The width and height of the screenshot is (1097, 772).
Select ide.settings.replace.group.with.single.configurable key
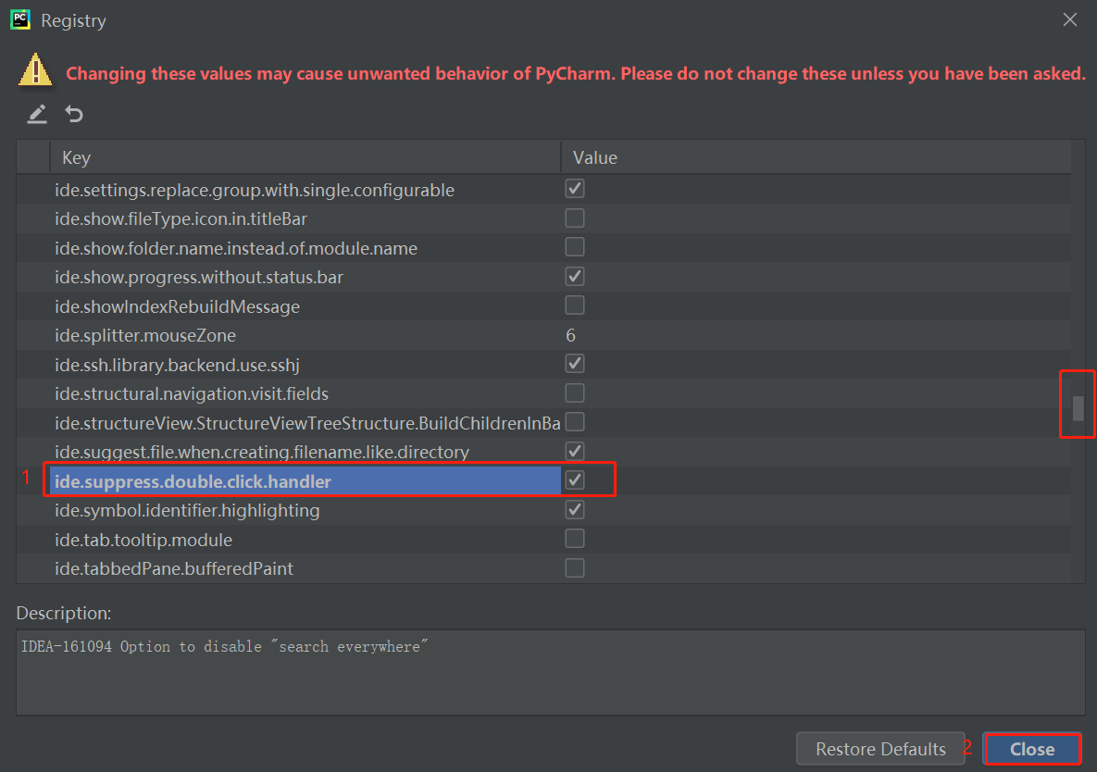255,190
